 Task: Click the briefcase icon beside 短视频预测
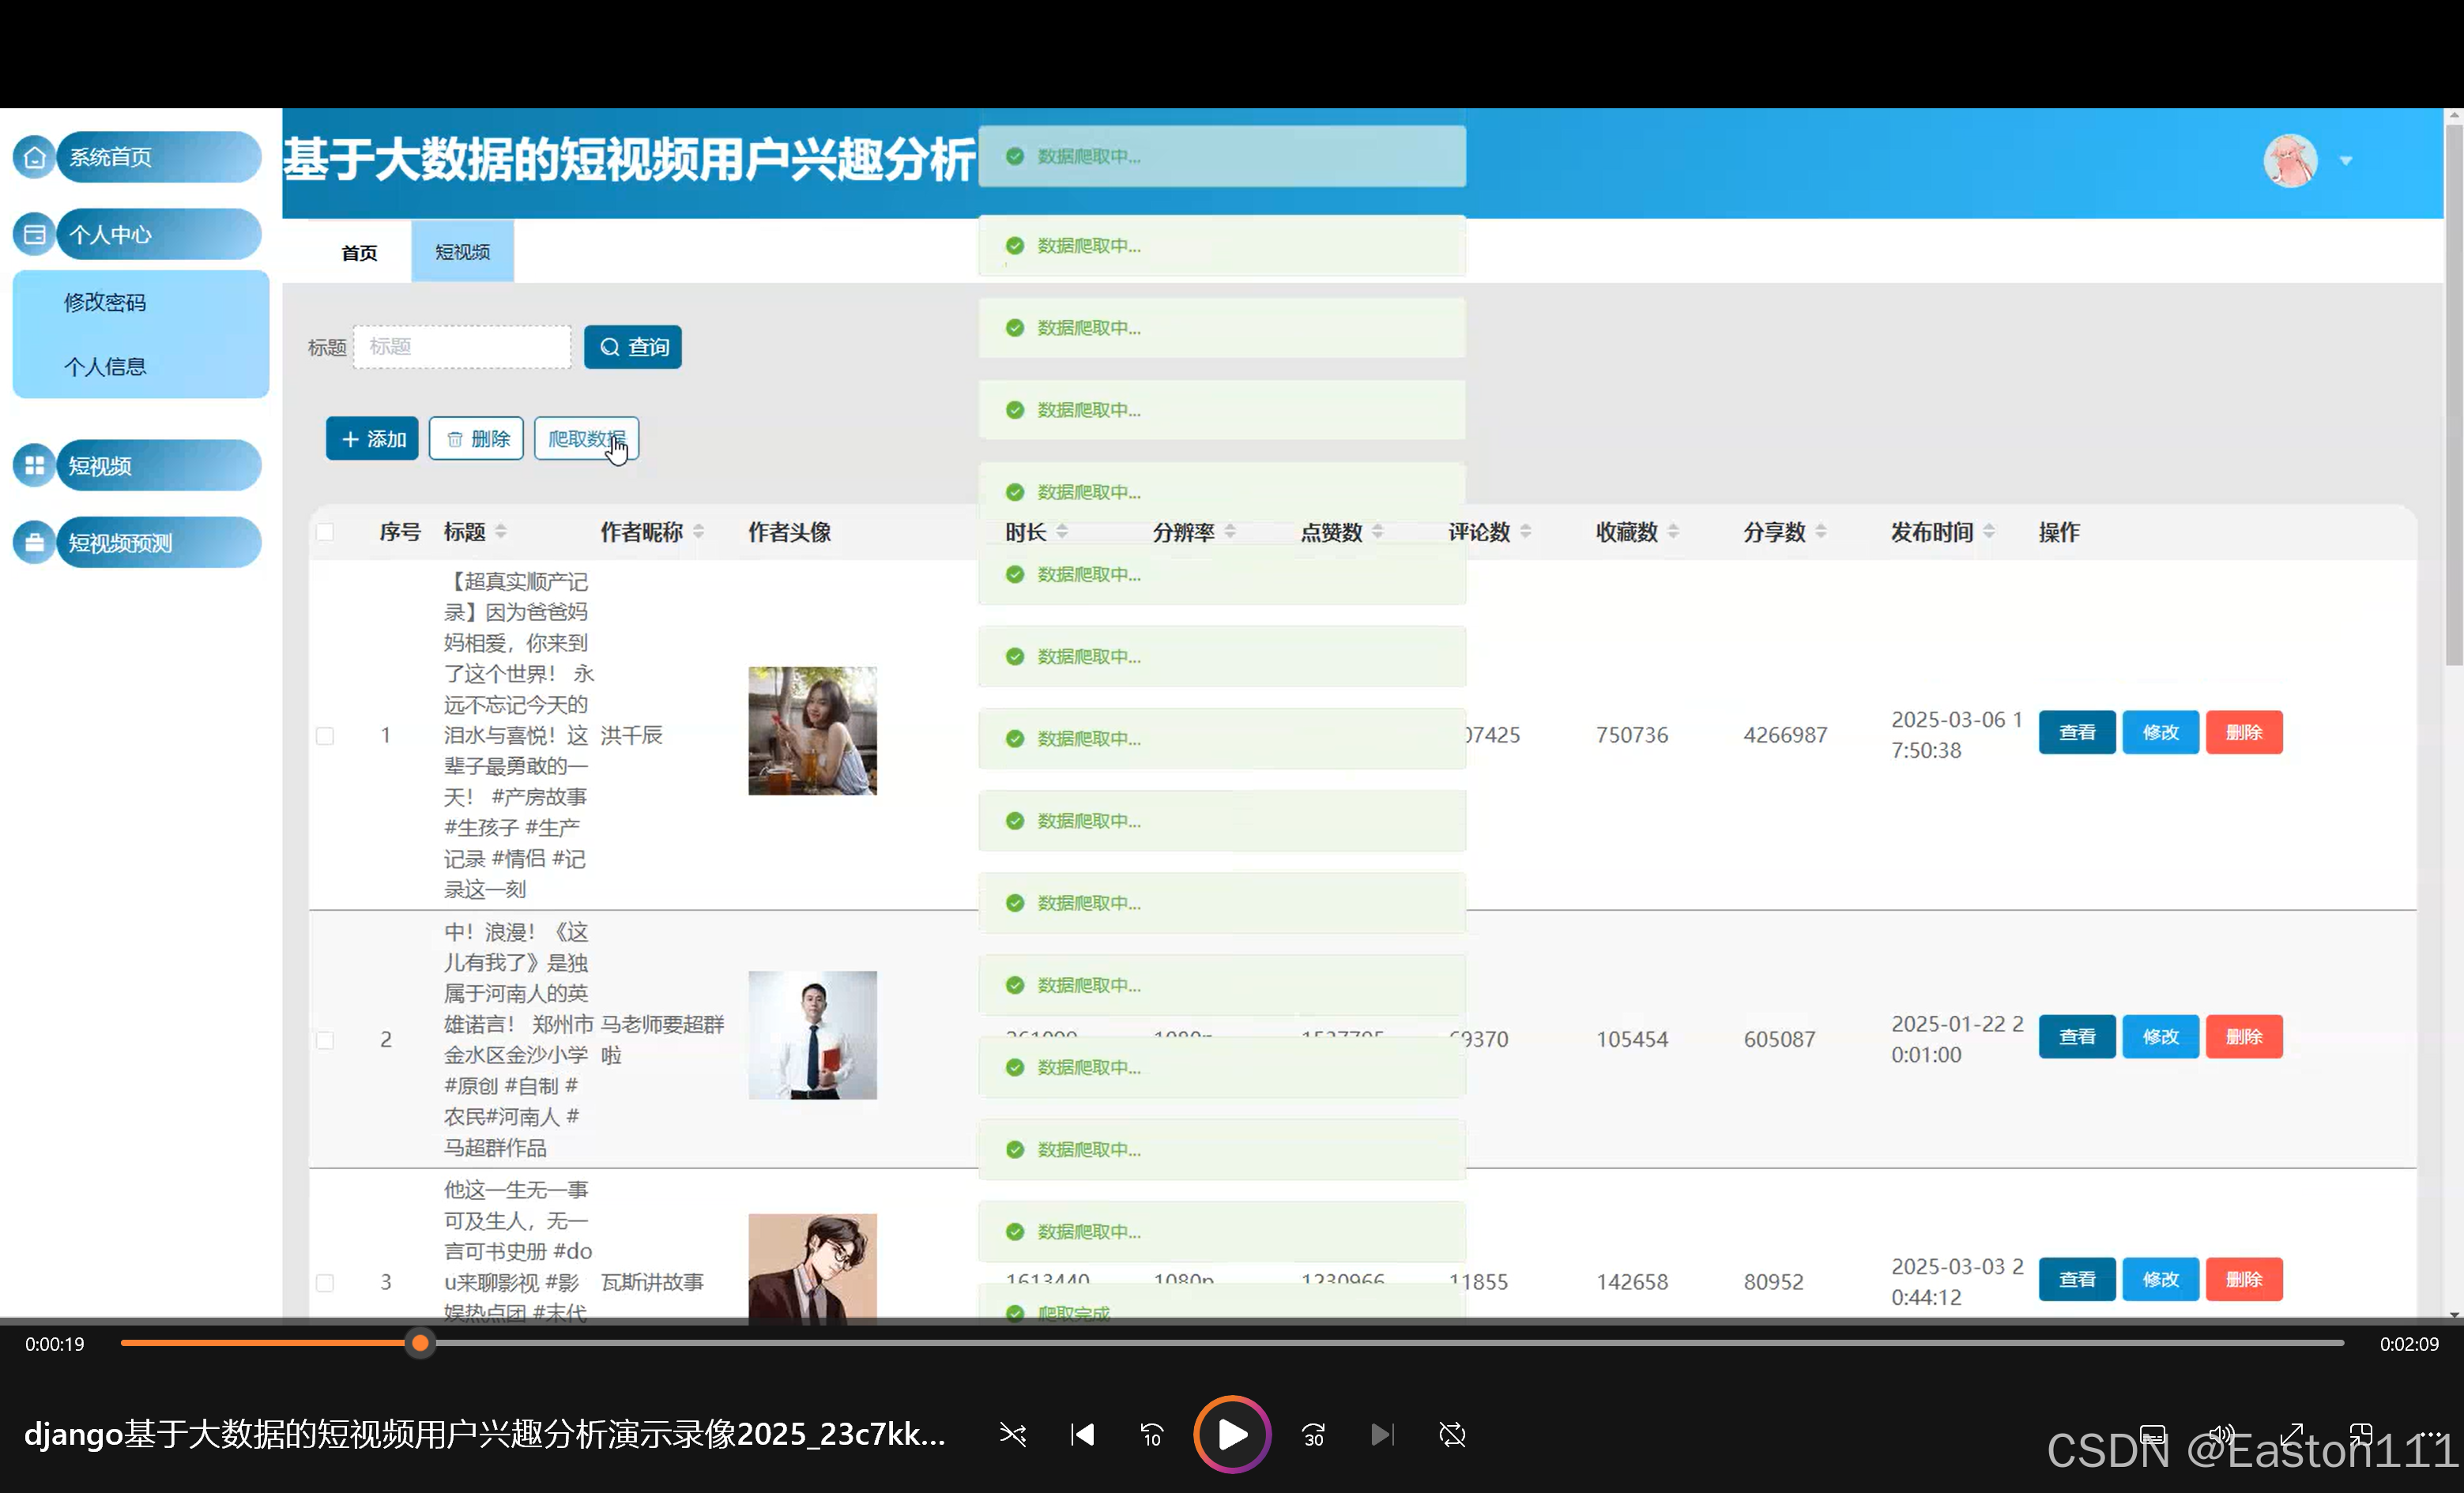(x=34, y=543)
